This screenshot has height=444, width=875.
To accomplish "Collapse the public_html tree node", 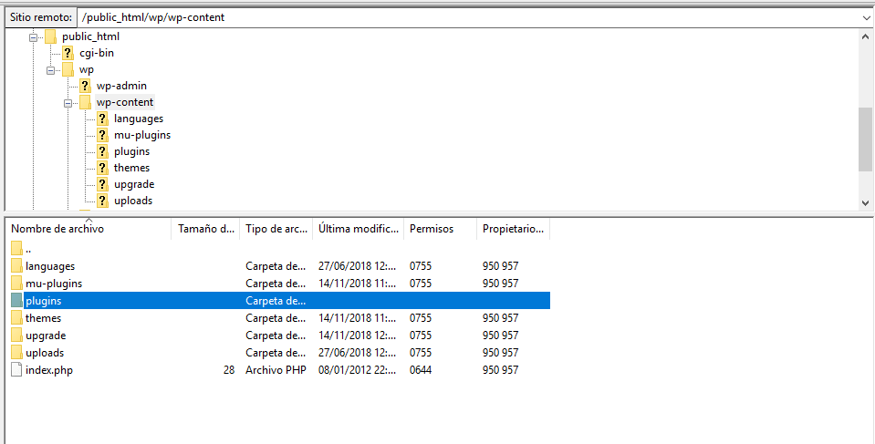I will click(x=34, y=38).
